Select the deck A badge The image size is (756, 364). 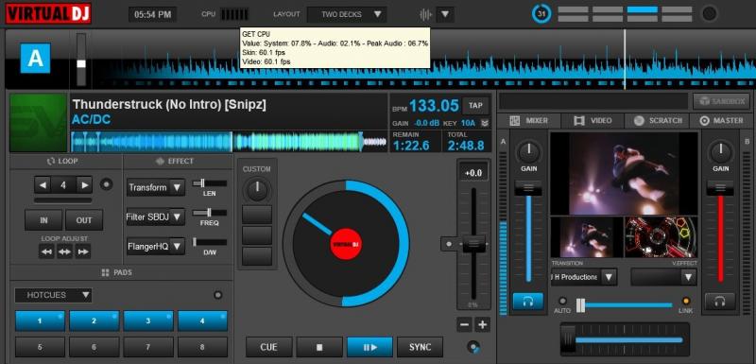coord(35,58)
